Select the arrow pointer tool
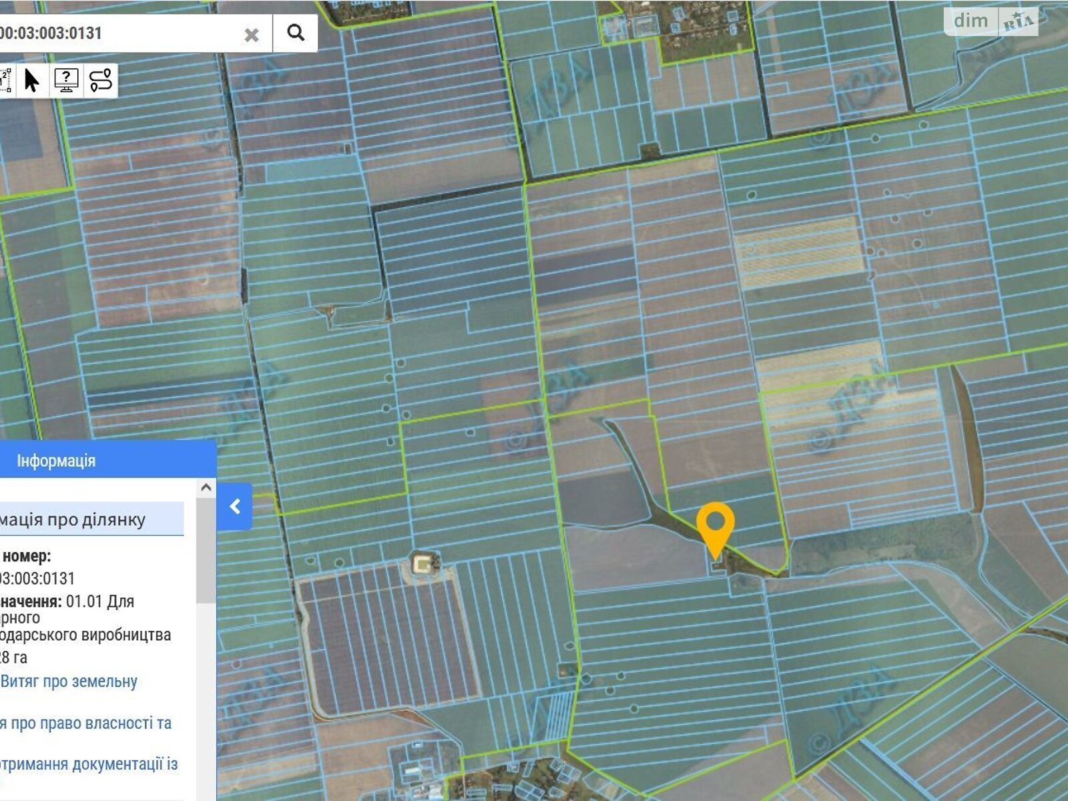 coord(31,80)
